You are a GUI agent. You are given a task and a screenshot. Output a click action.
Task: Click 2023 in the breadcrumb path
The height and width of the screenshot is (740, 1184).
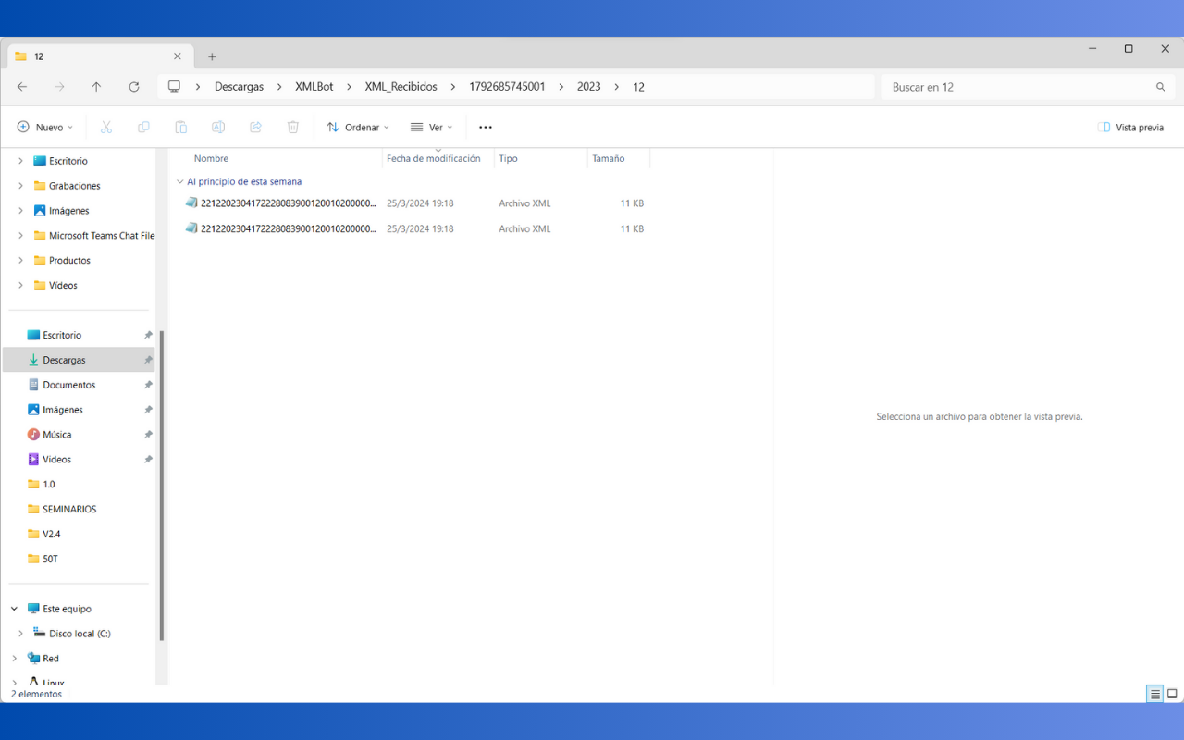[x=589, y=87]
